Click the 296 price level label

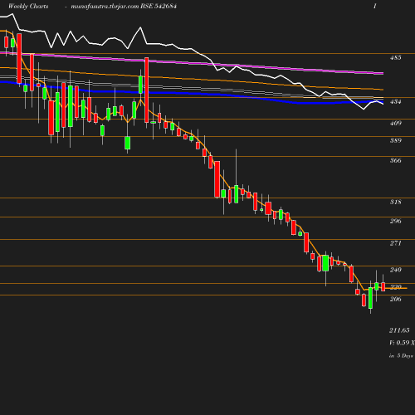click(395, 221)
